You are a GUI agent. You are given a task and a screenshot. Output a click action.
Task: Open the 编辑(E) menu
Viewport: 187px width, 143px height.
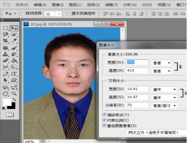[x=40, y=5]
